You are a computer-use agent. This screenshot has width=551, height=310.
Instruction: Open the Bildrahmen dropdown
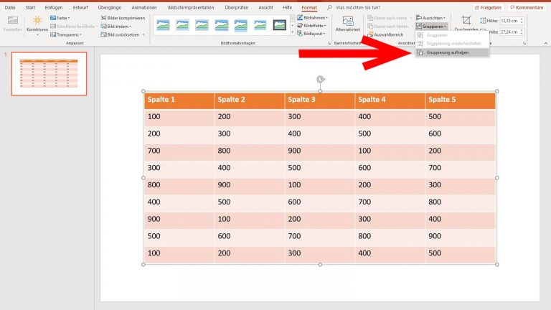[312, 18]
